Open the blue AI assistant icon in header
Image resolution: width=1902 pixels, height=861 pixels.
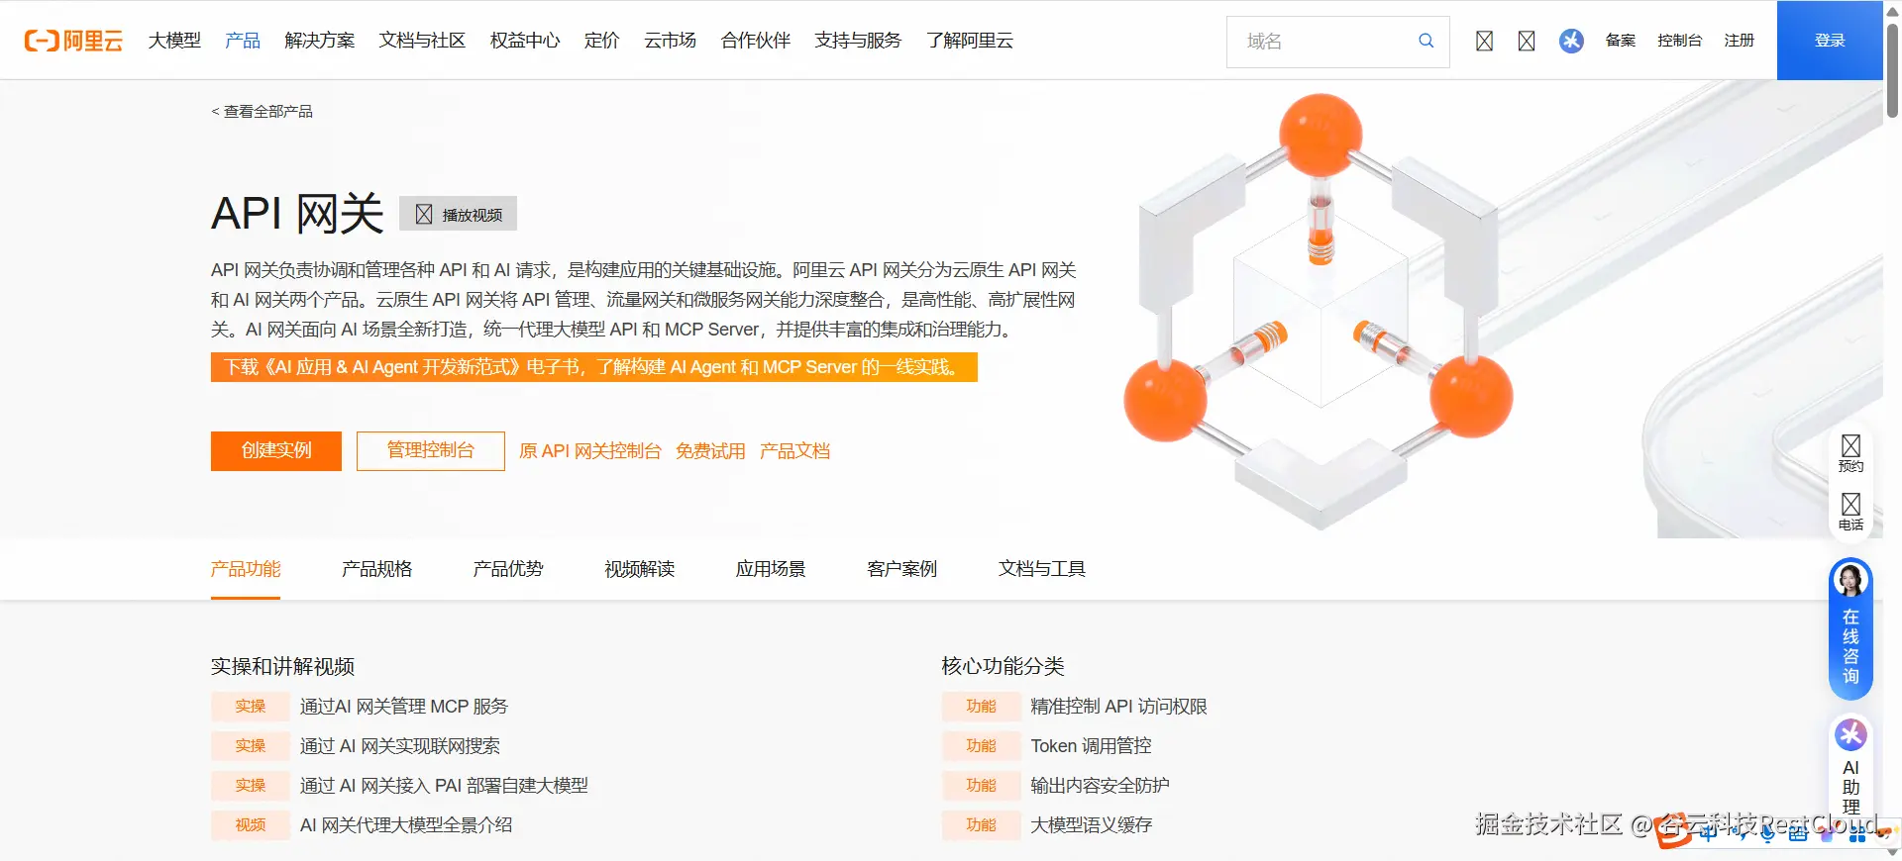[1571, 41]
